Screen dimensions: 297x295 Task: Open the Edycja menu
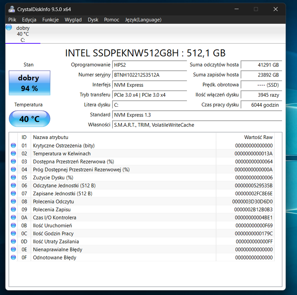[x=29, y=20]
